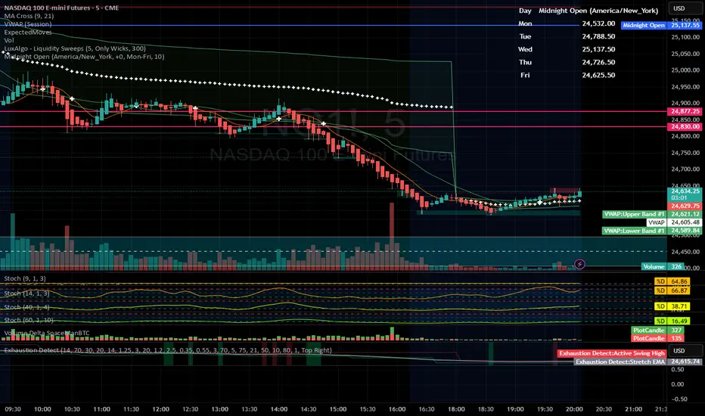Click the purple lightning bolt icon
This screenshot has height=416, width=705.
579,264
